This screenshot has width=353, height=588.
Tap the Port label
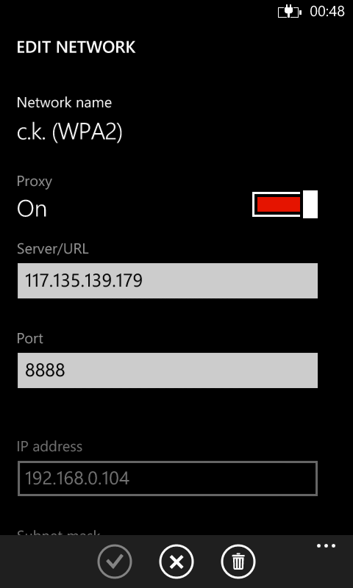pos(30,338)
